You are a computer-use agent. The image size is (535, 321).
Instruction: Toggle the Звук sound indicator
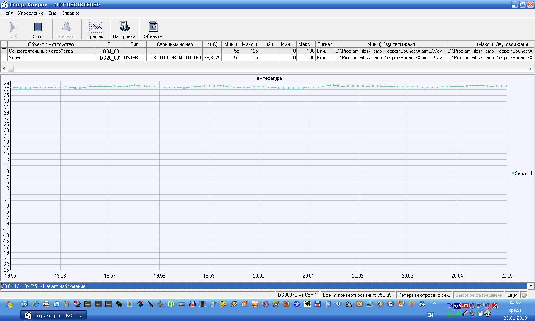524,295
